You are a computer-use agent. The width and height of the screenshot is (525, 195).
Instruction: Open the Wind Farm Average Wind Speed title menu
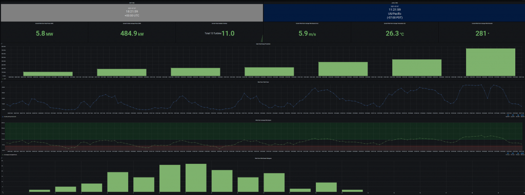[x=263, y=120]
